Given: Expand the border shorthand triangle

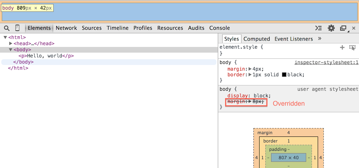Looking at the screenshot, I should click(250, 75).
